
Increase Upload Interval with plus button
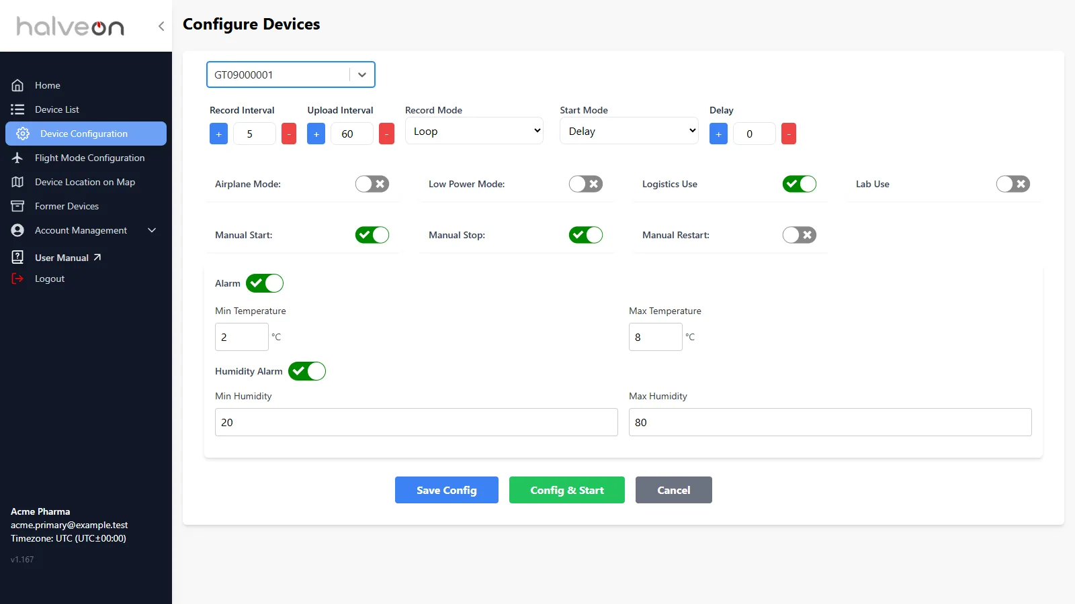(316, 134)
